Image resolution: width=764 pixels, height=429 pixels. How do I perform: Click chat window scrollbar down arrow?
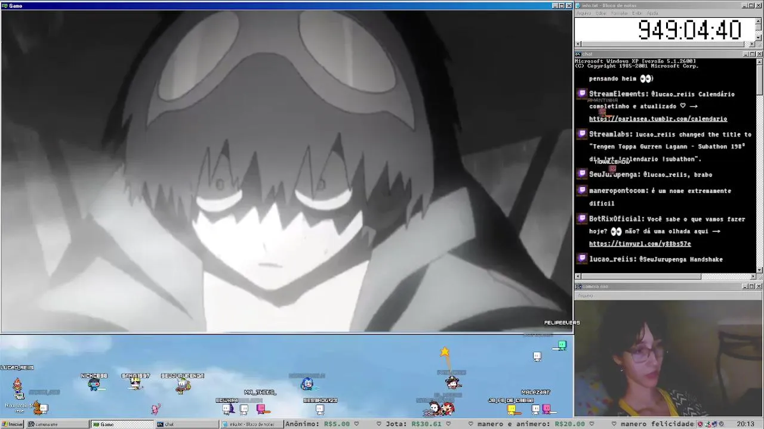(x=759, y=269)
